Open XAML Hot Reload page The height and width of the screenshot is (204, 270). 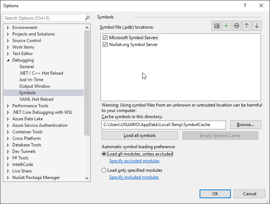coord(36,99)
